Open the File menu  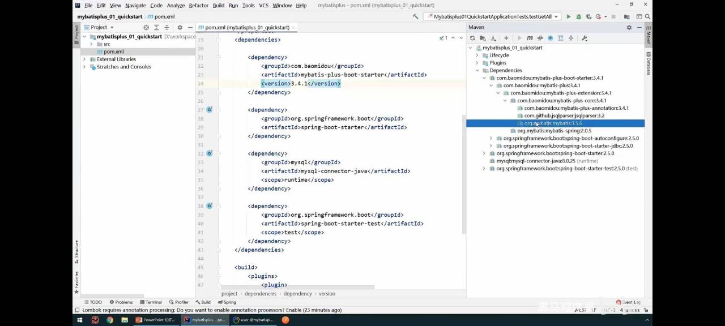[x=88, y=5]
